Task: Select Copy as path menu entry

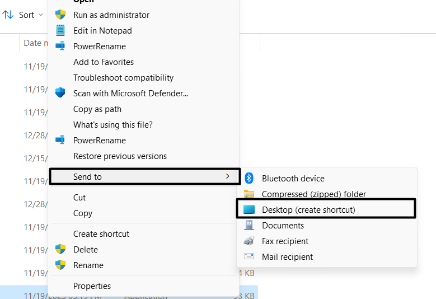Action: (97, 109)
